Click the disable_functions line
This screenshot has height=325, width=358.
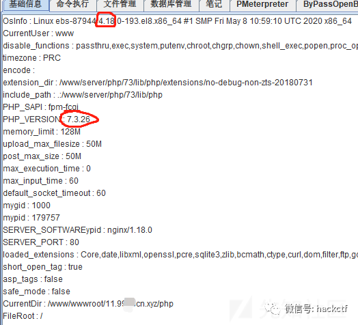(180, 46)
